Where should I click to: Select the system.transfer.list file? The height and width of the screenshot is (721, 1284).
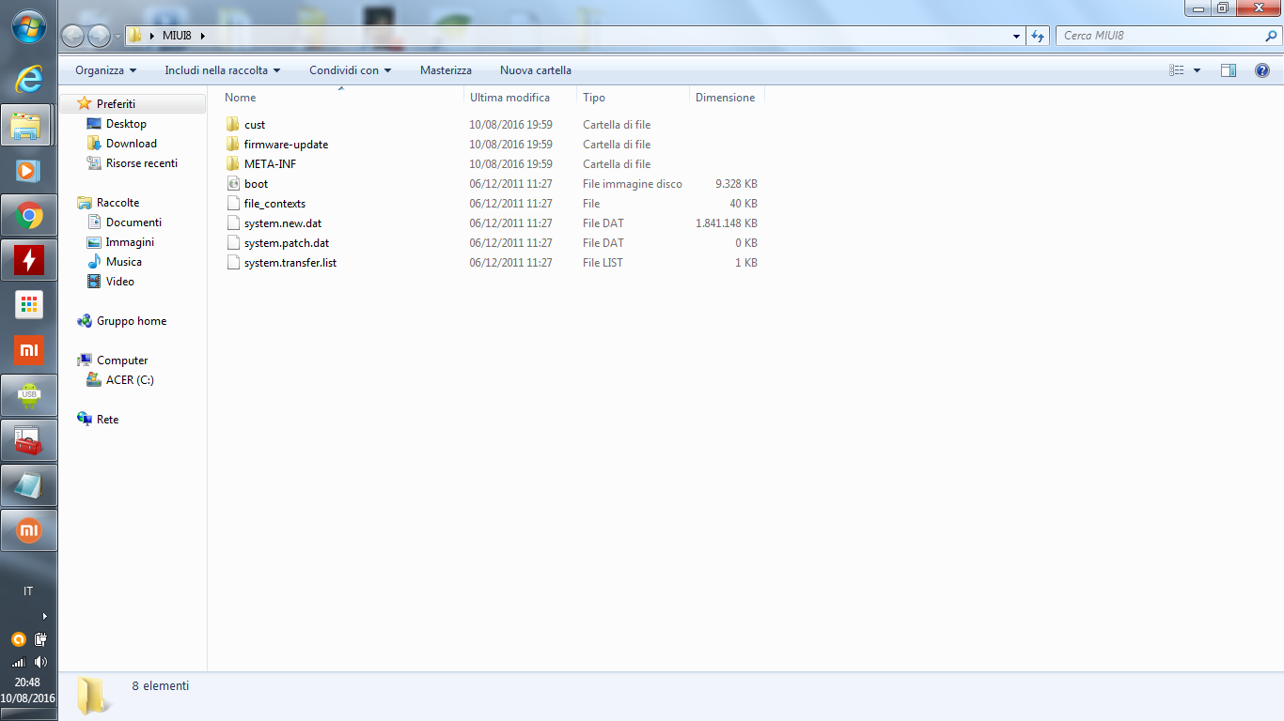(290, 263)
